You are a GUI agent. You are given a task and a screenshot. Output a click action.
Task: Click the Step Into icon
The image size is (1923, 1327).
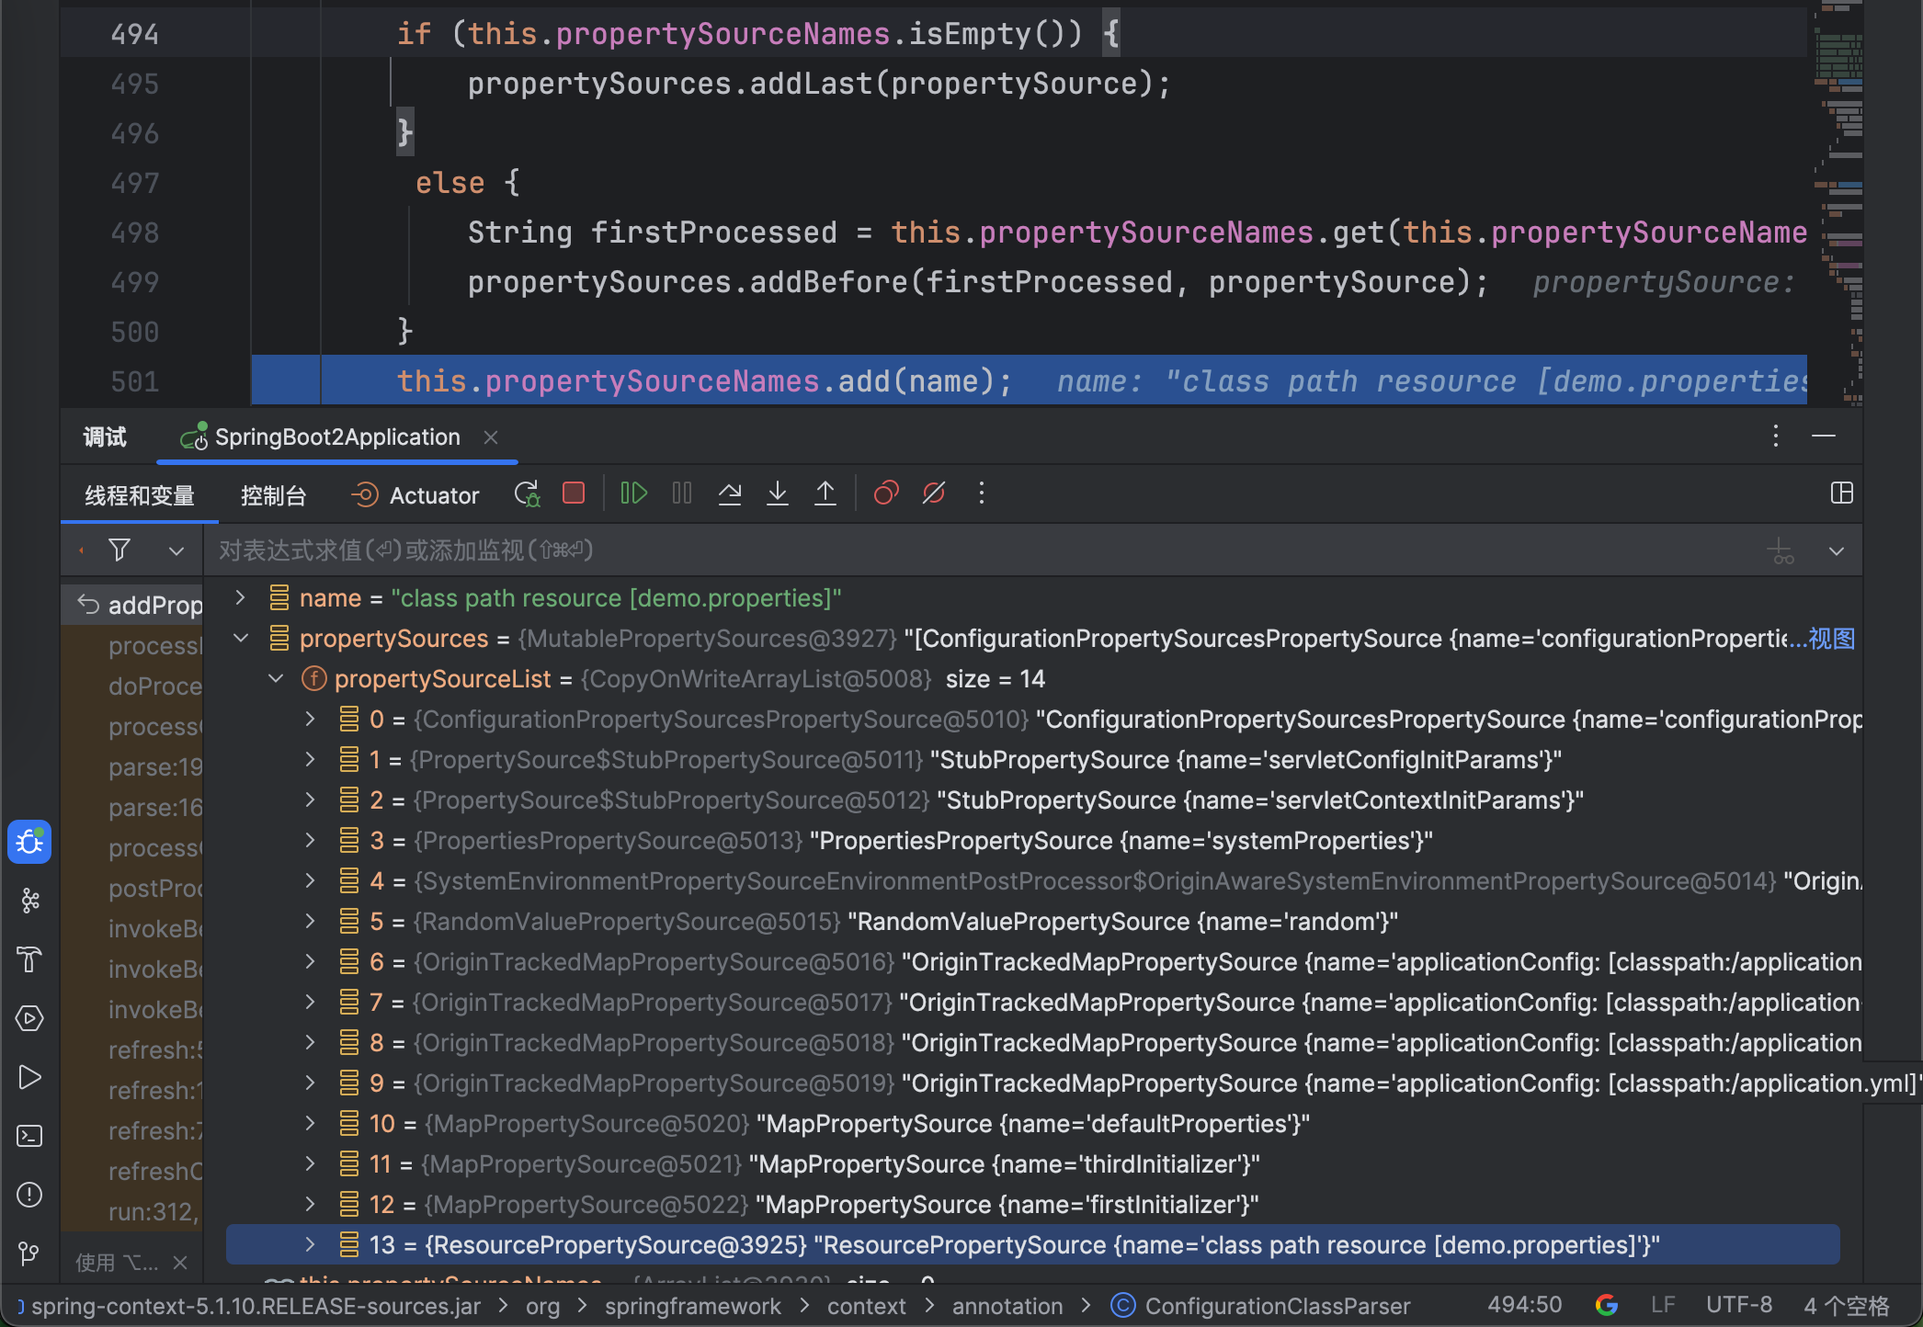pyautogui.click(x=778, y=494)
